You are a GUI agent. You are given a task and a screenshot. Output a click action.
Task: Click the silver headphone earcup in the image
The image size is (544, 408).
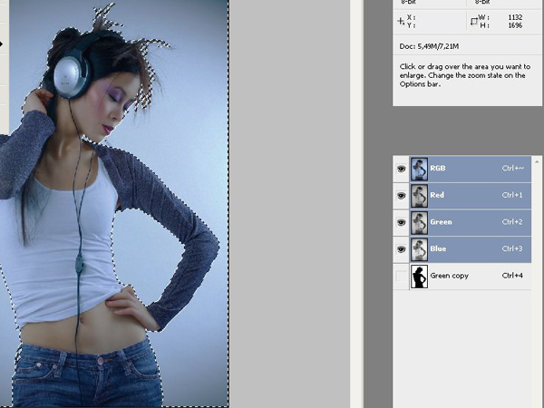tap(71, 75)
